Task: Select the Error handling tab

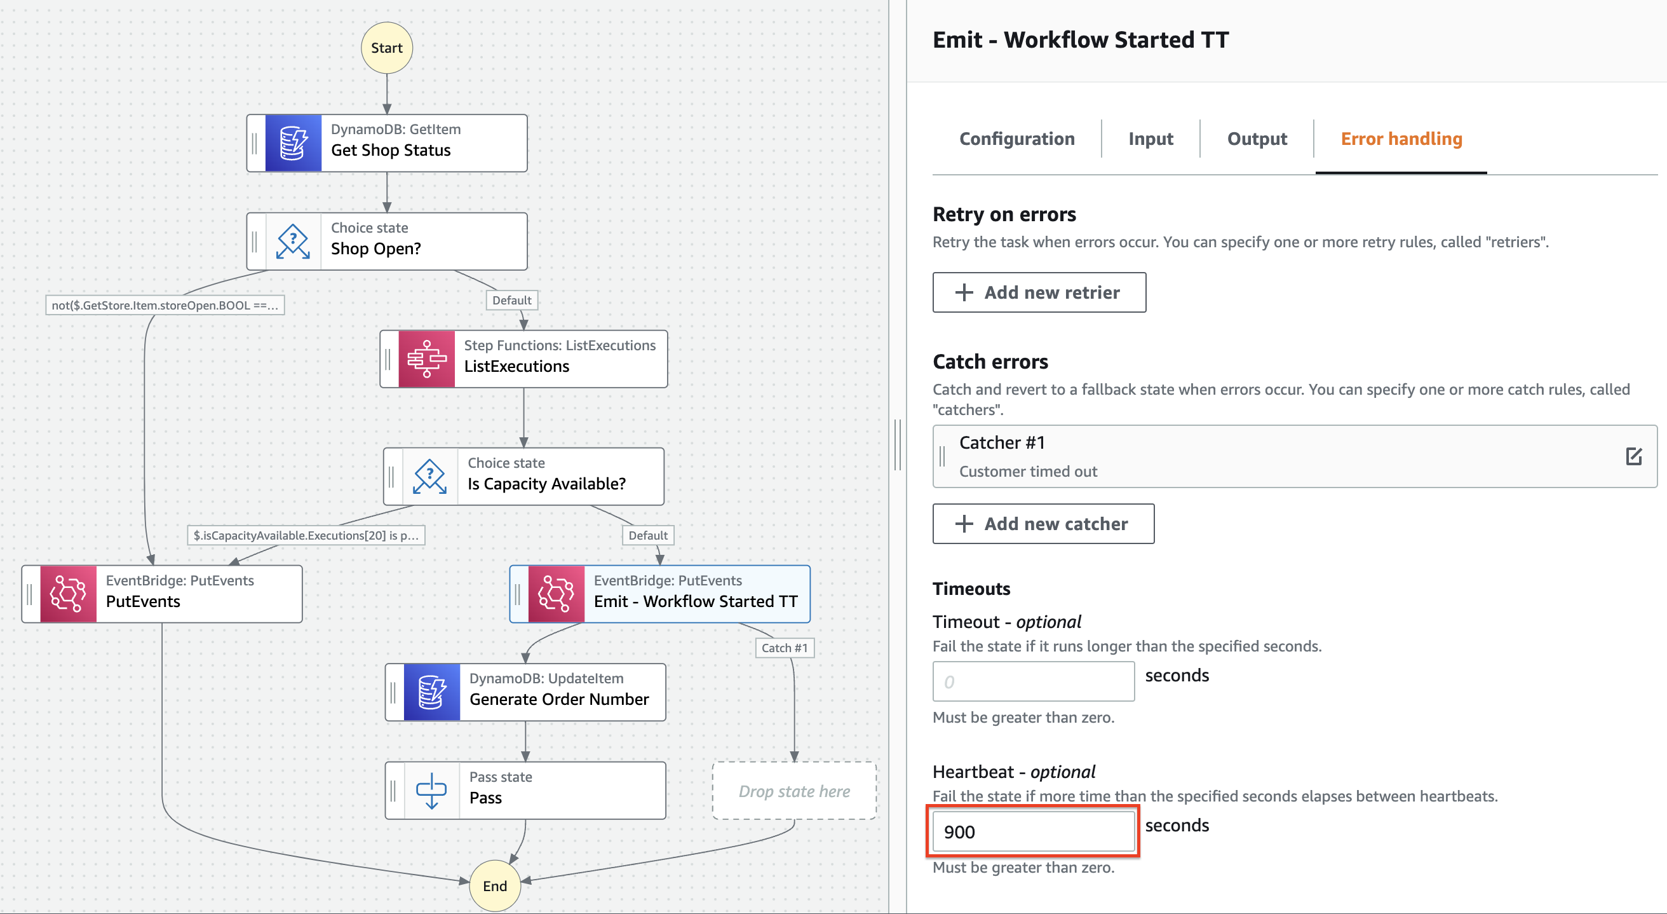Action: (x=1401, y=139)
